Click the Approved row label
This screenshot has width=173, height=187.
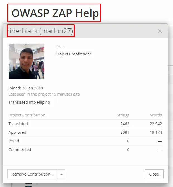click(x=17, y=132)
